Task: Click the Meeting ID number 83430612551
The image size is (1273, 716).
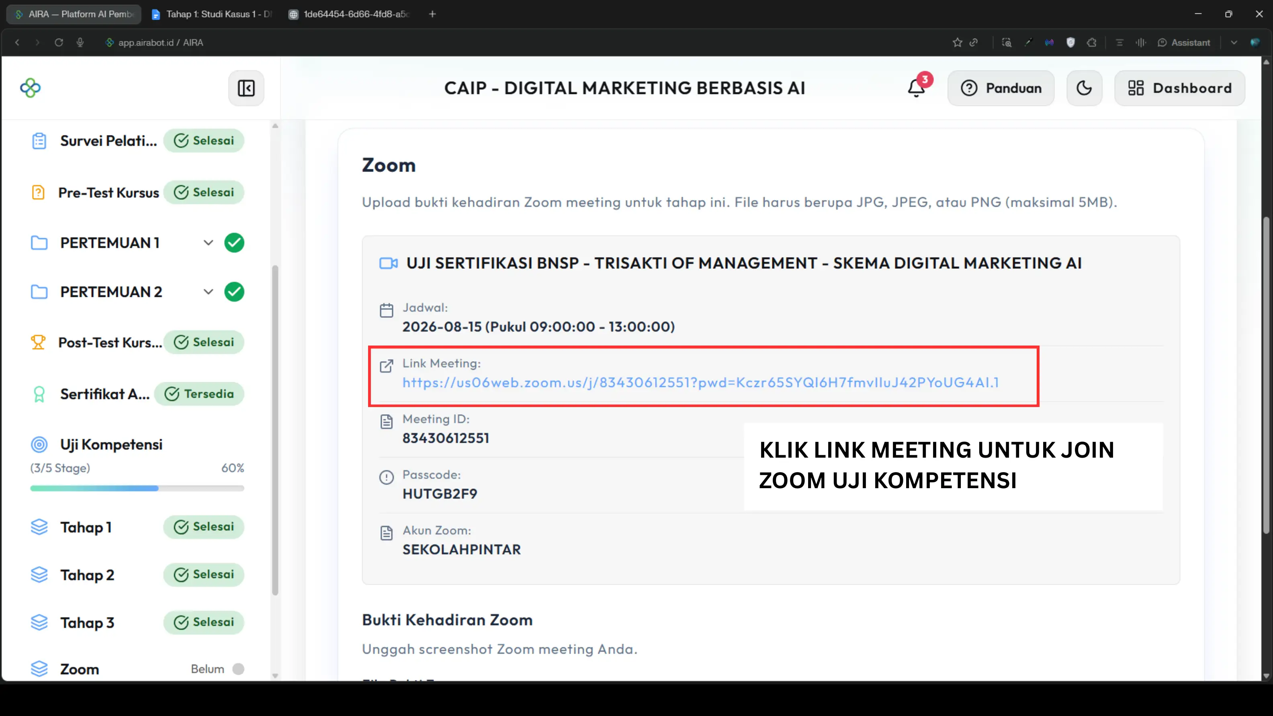Action: click(x=446, y=438)
